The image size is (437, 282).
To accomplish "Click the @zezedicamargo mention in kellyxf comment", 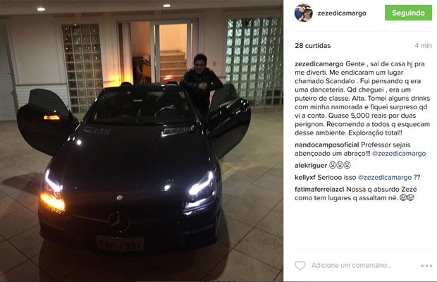I will click(x=385, y=178).
